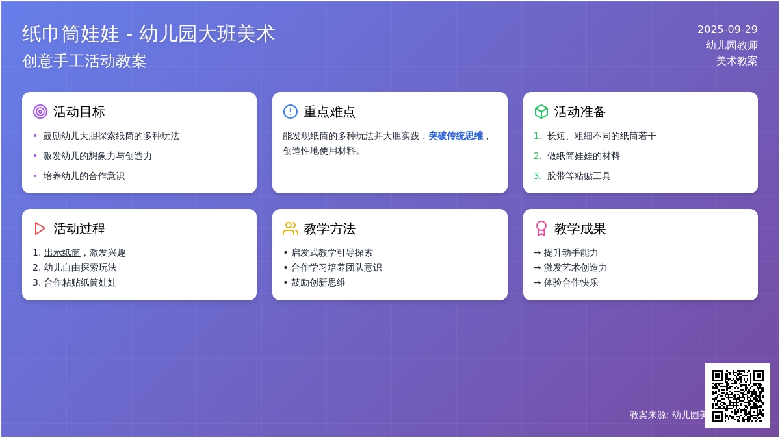Click the target icon beside 活动目标

click(x=40, y=112)
